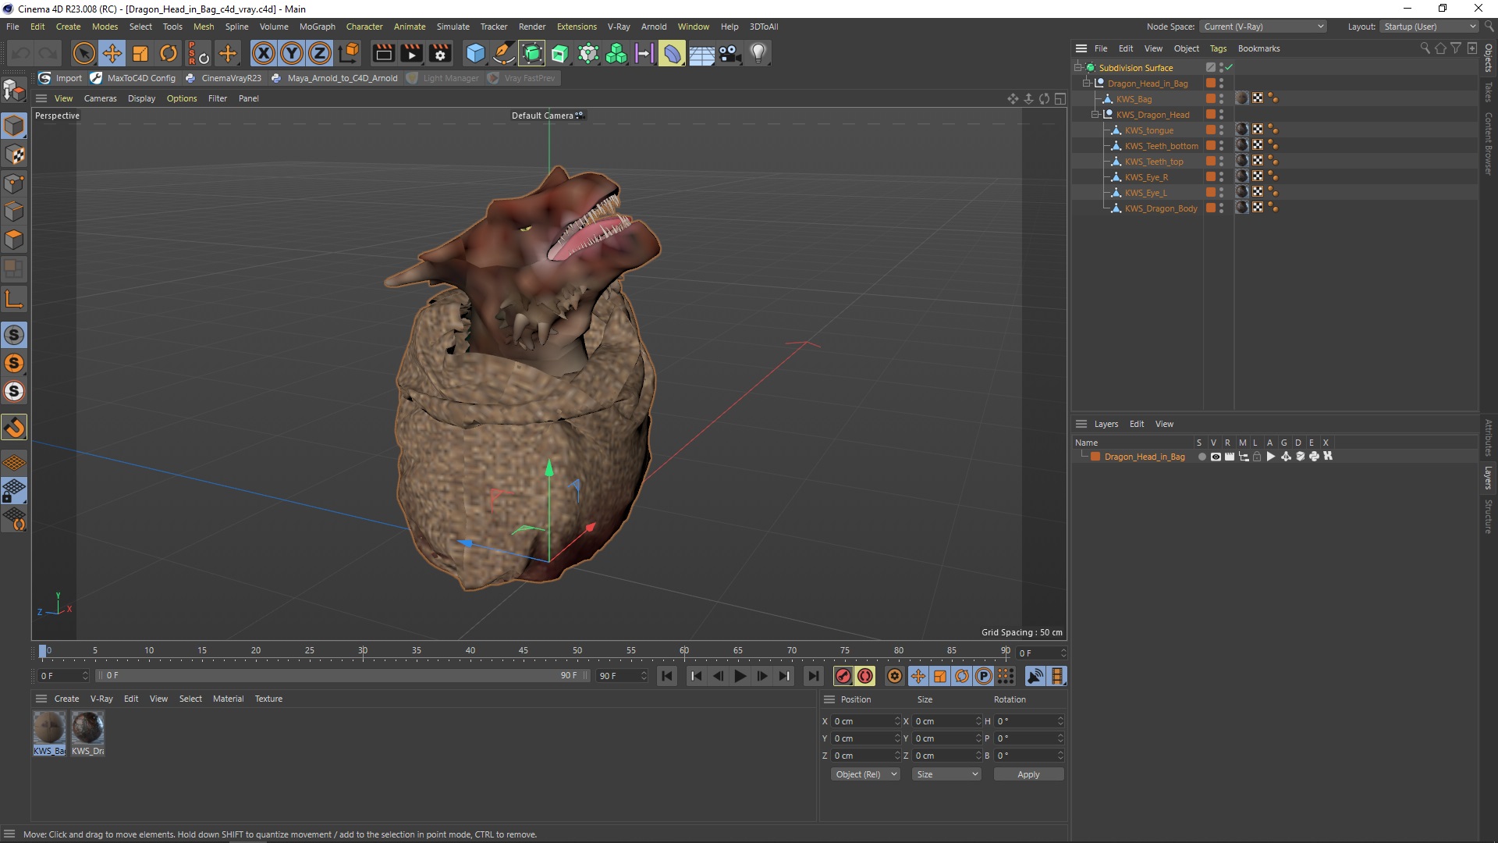Enable Snap in left palette
Image resolution: width=1498 pixels, height=843 pixels.
(14, 427)
